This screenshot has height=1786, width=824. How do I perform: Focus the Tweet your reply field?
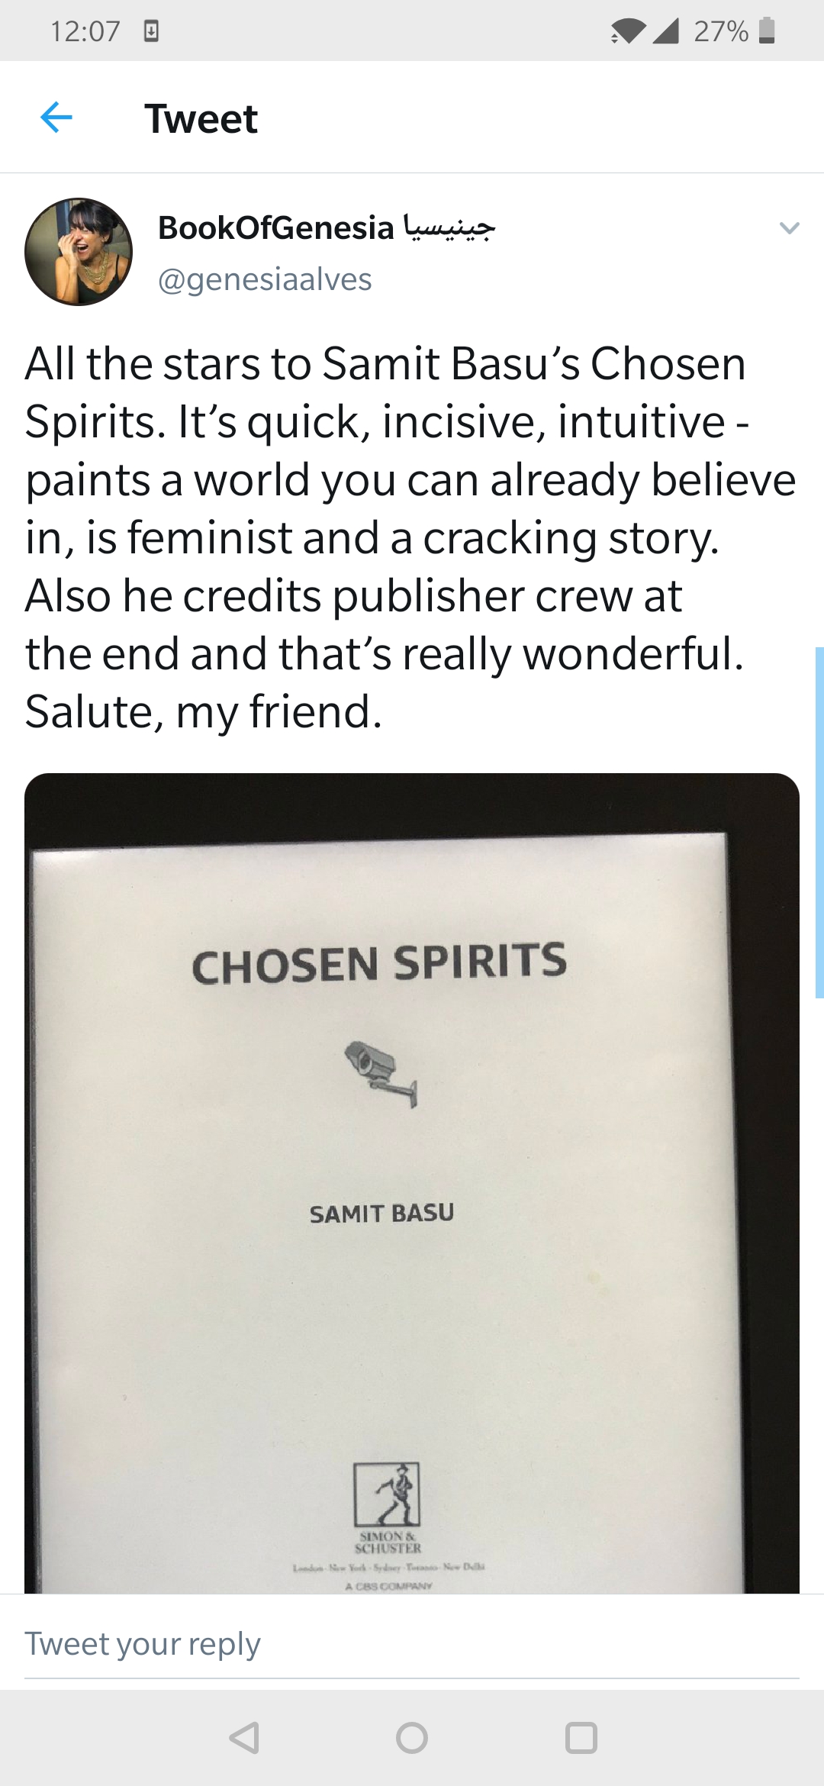pyautogui.click(x=412, y=1643)
